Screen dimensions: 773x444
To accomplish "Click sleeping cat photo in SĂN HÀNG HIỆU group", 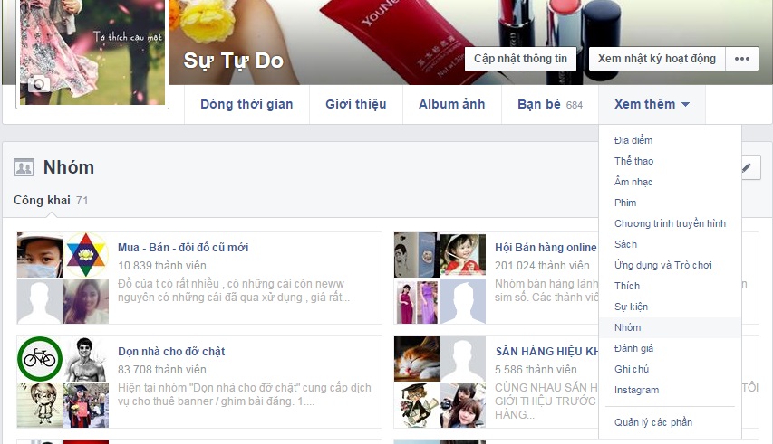I will tap(417, 359).
